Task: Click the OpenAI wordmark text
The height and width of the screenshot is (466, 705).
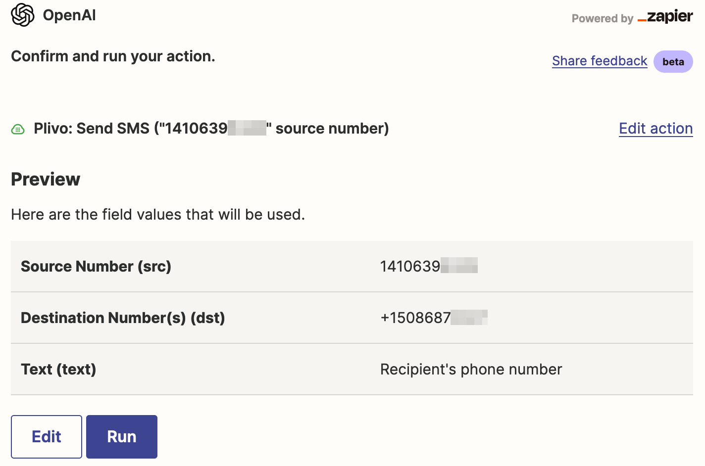Action: [x=69, y=15]
